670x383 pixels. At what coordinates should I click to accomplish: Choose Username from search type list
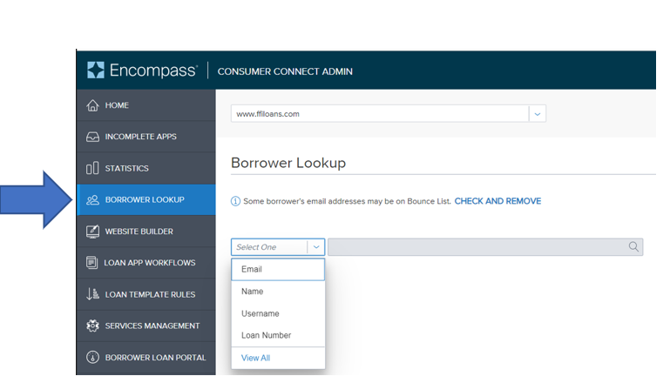pos(278,313)
